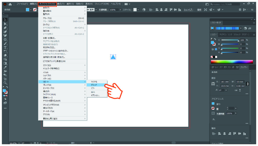Click the Home icon
Image resolution: width=258 pixels, height=146 pixels.
click(10, 4)
